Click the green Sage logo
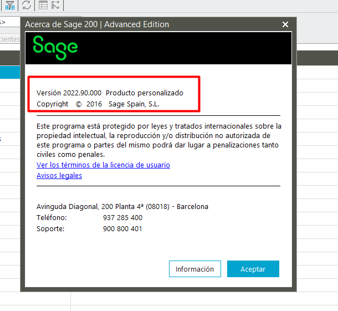The height and width of the screenshot is (311, 338). (x=55, y=48)
